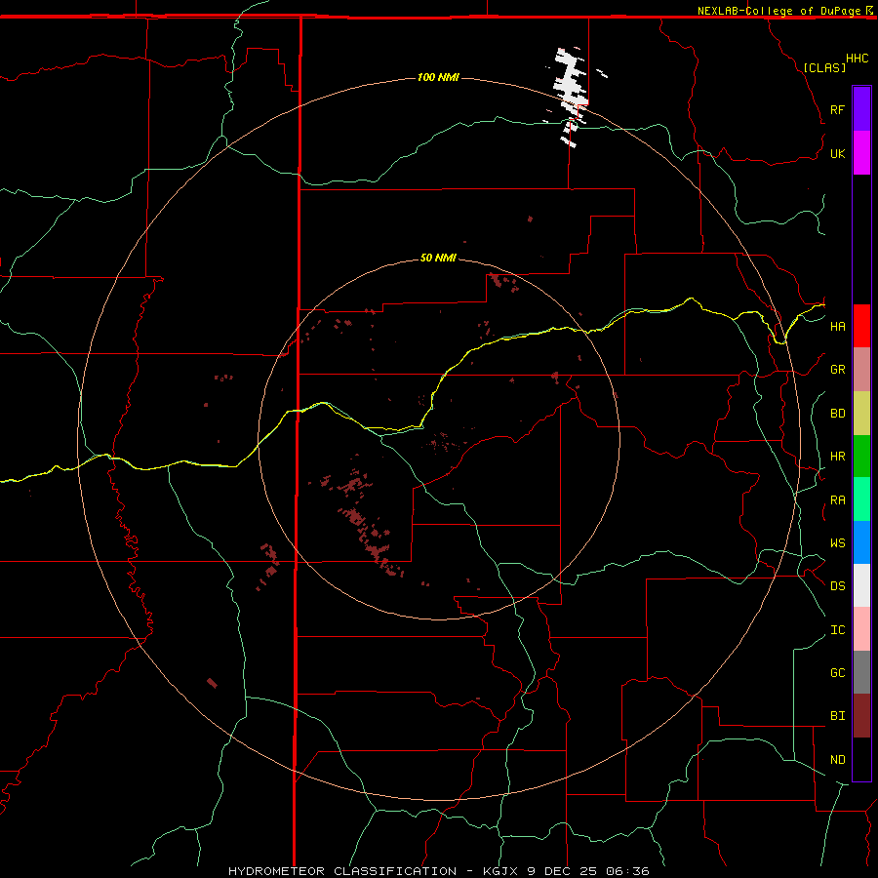The height and width of the screenshot is (878, 878).
Task: Click the white dry snow echo cluster
Action: [571, 97]
